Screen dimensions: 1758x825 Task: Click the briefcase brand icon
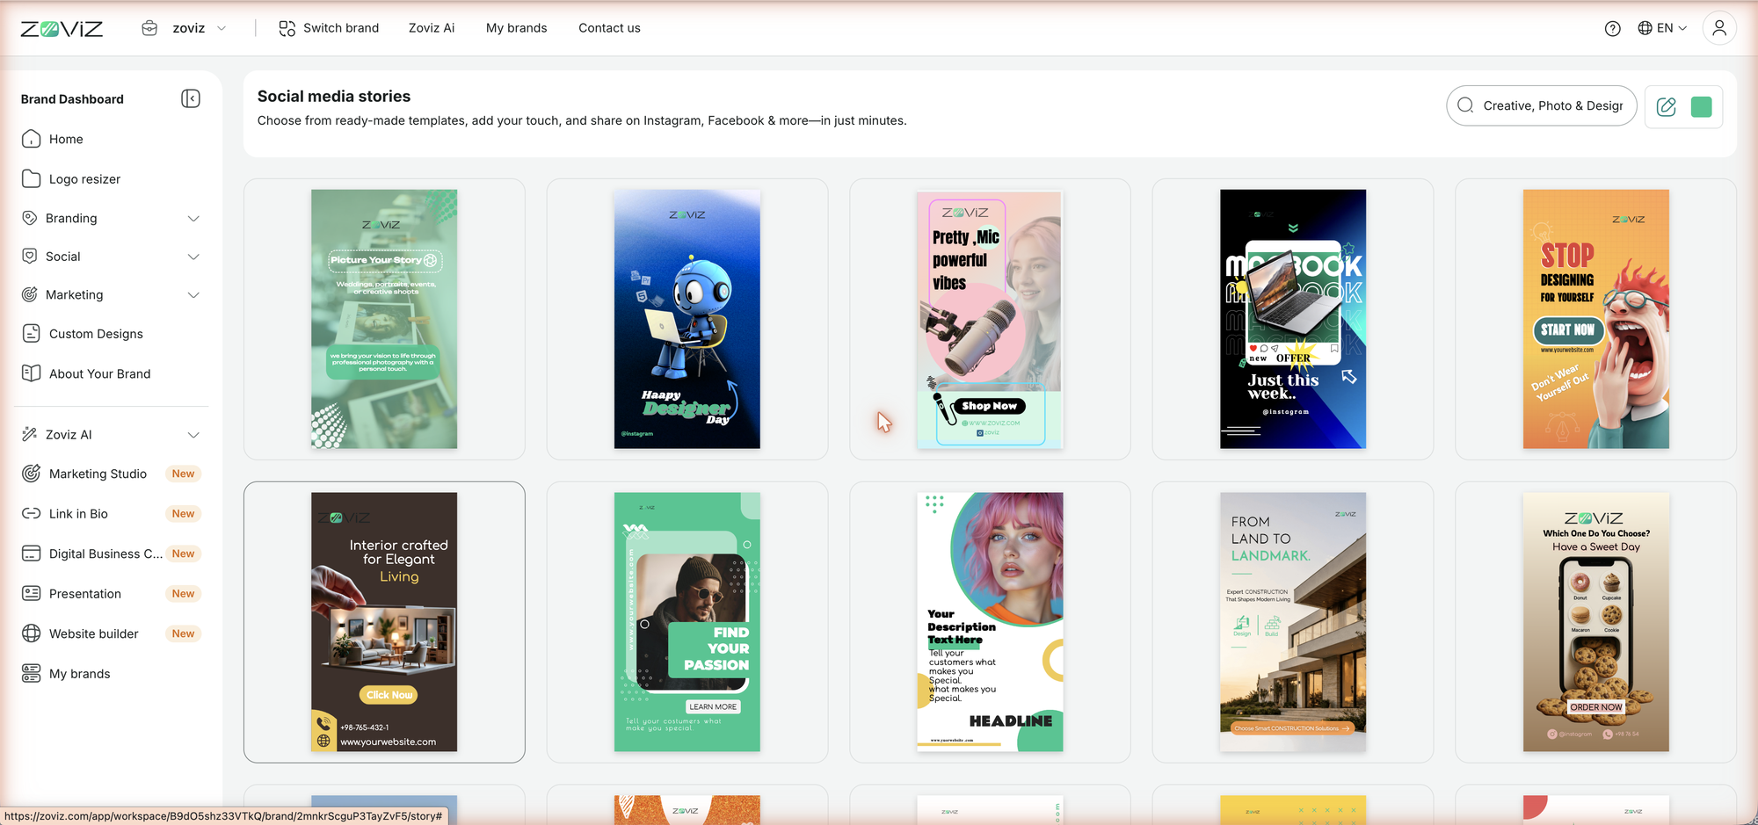click(x=149, y=28)
